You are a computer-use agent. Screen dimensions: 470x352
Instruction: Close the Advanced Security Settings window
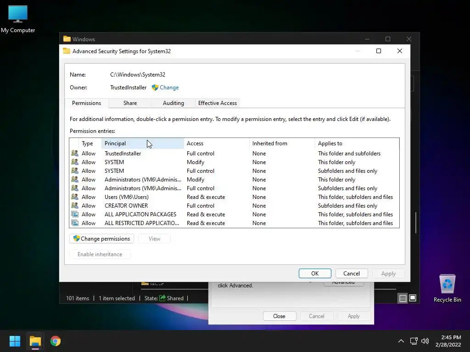click(x=400, y=51)
